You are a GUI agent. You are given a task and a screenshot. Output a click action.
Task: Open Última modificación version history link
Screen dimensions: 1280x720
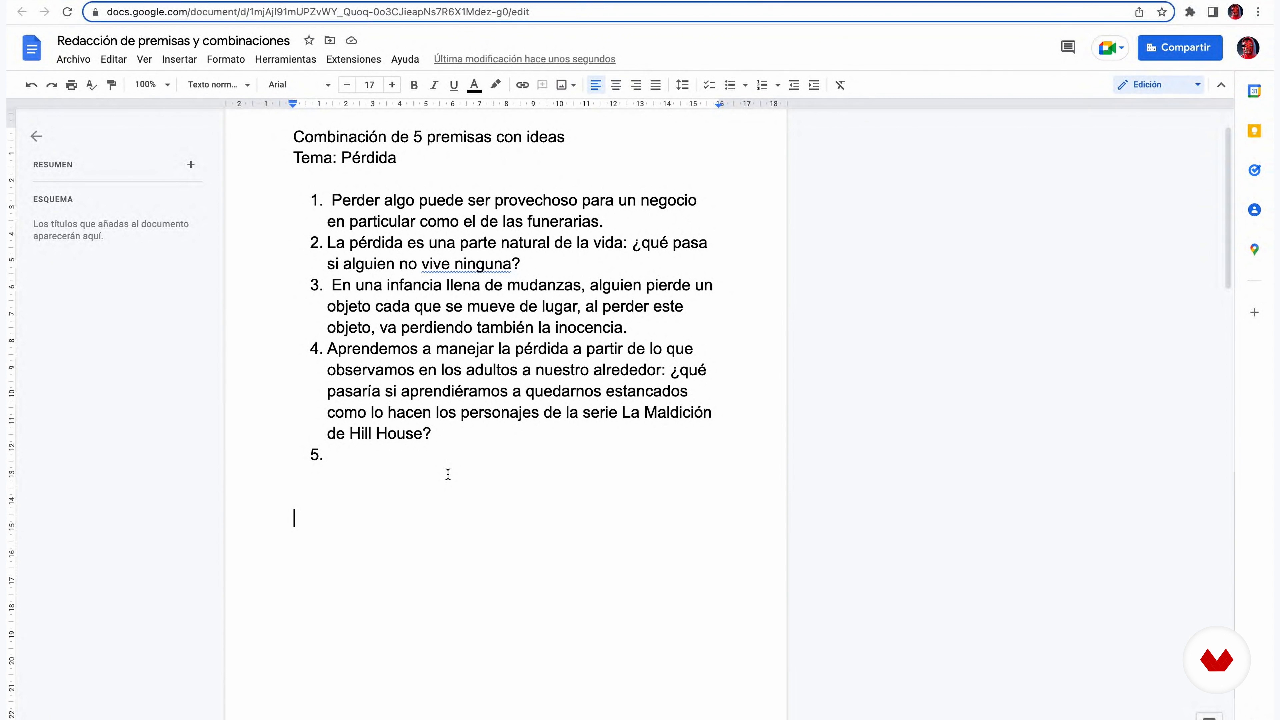524,59
